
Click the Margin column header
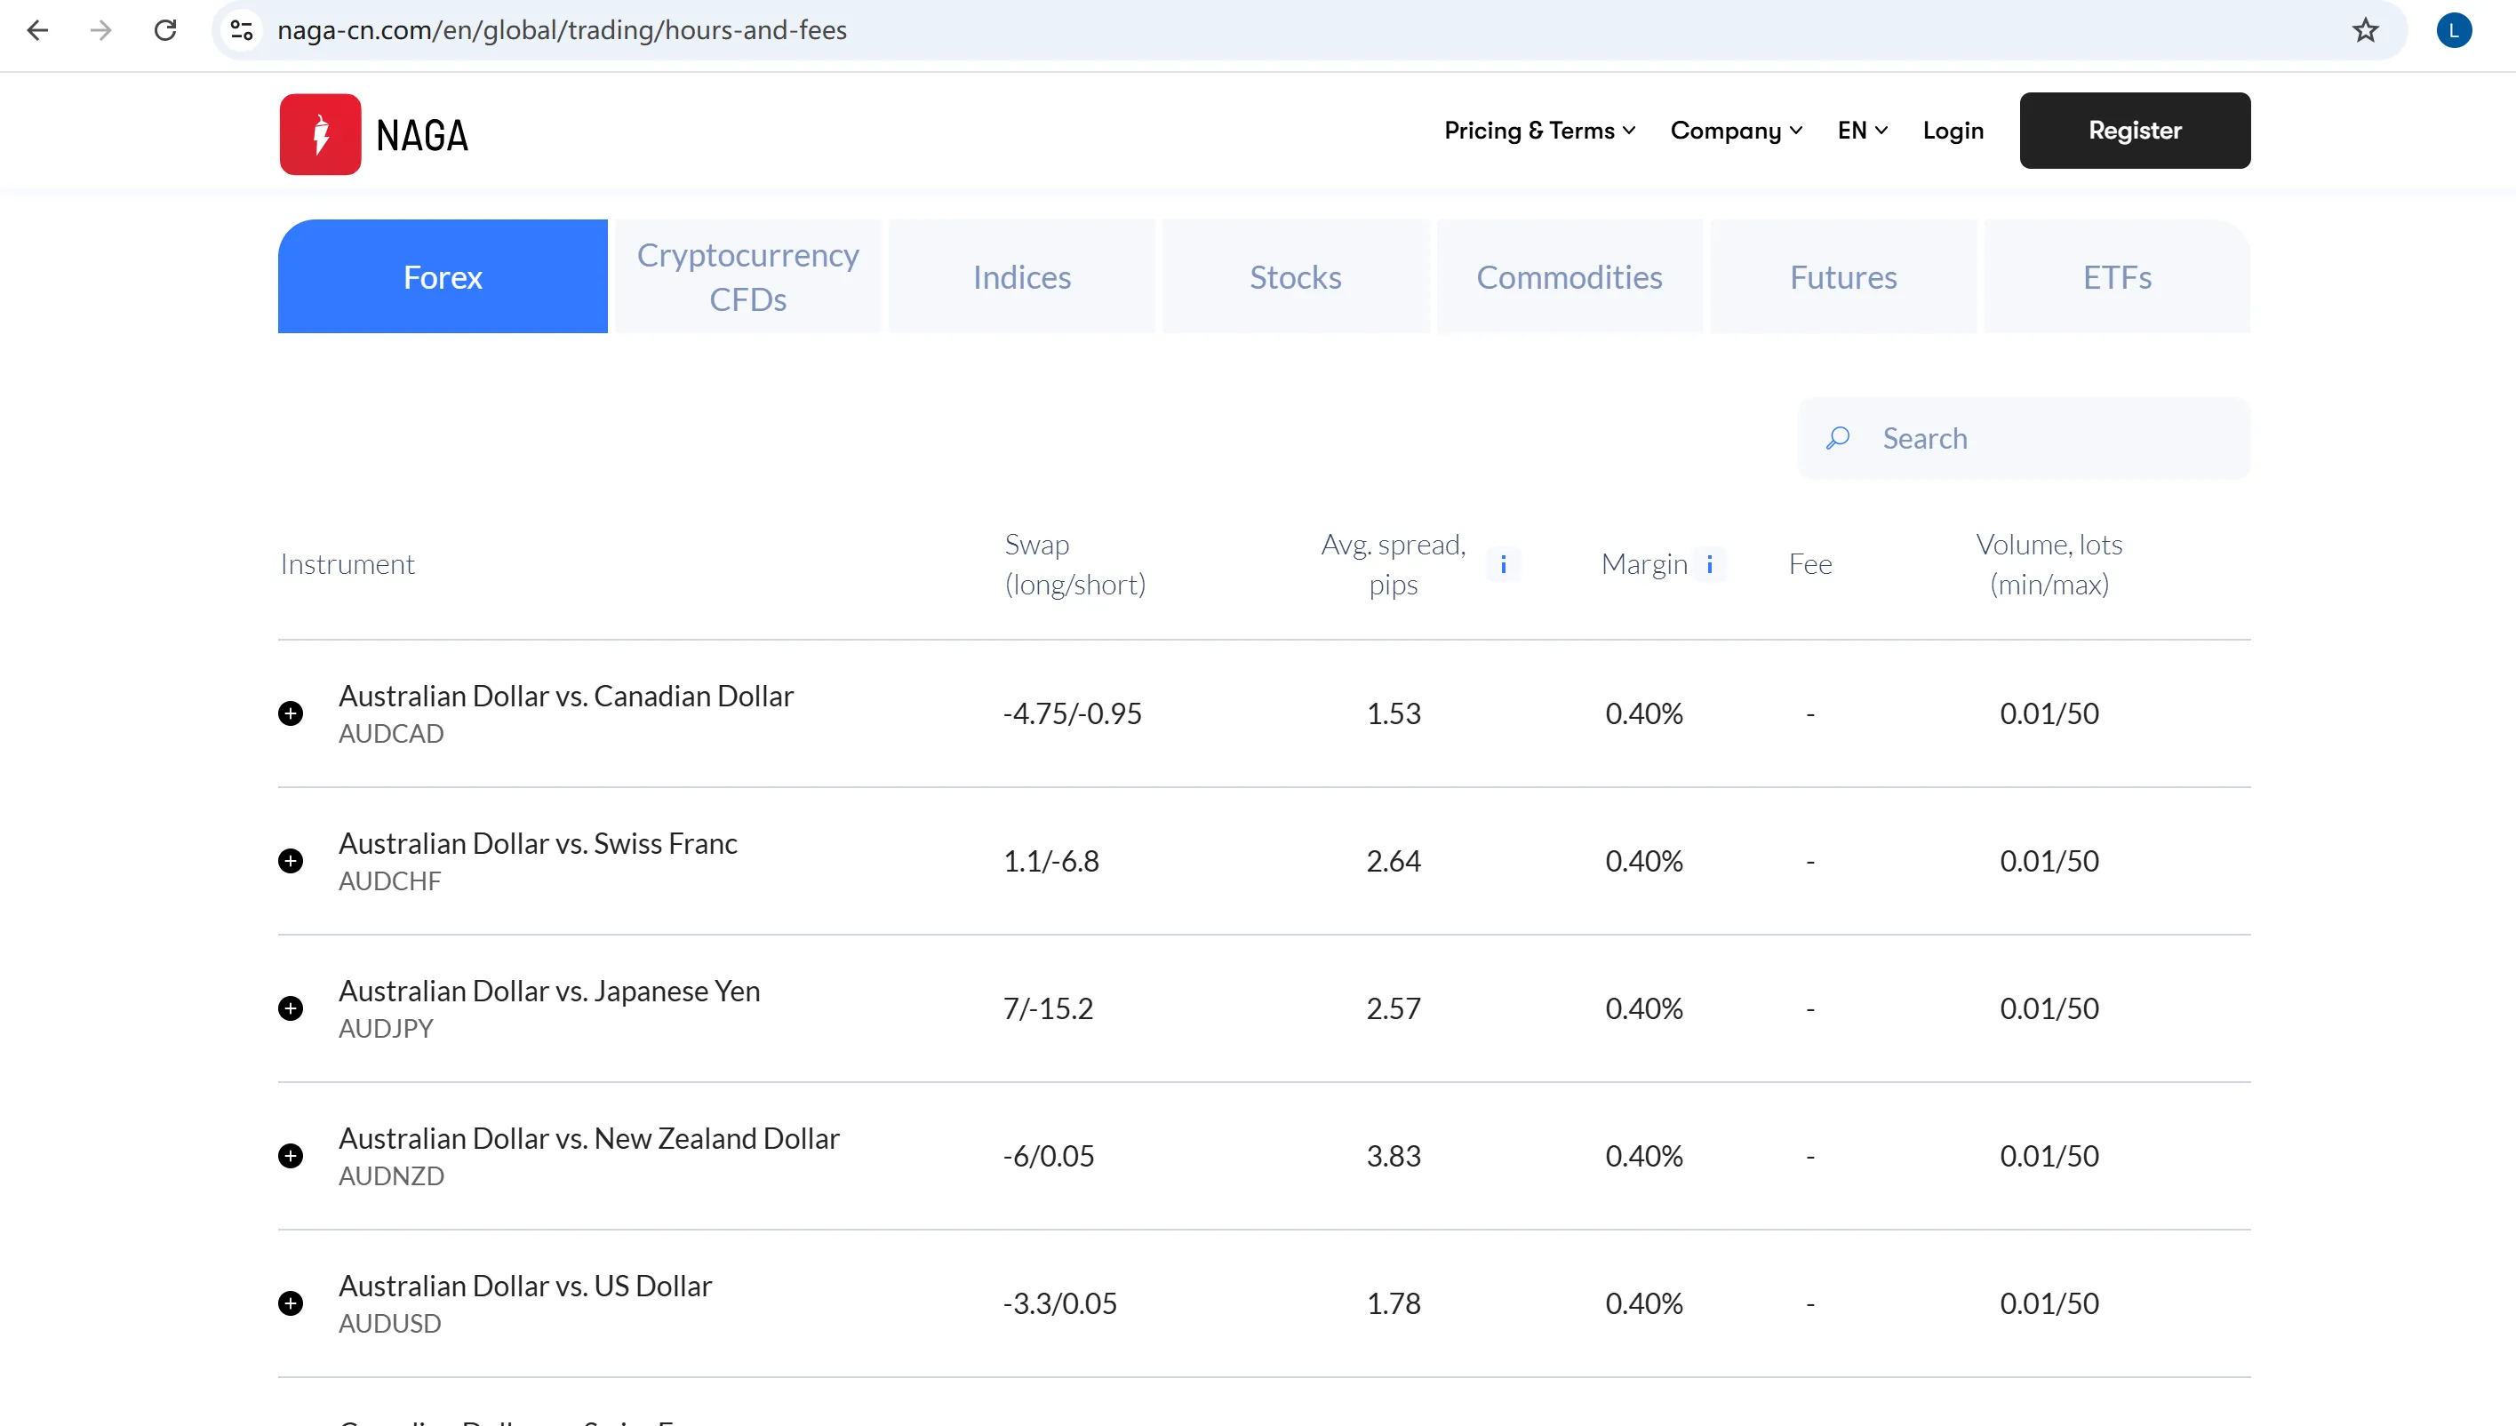[1644, 564]
